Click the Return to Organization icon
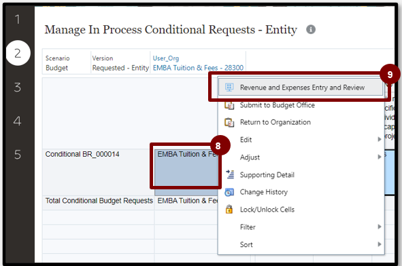This screenshot has width=402, height=266. point(229,123)
